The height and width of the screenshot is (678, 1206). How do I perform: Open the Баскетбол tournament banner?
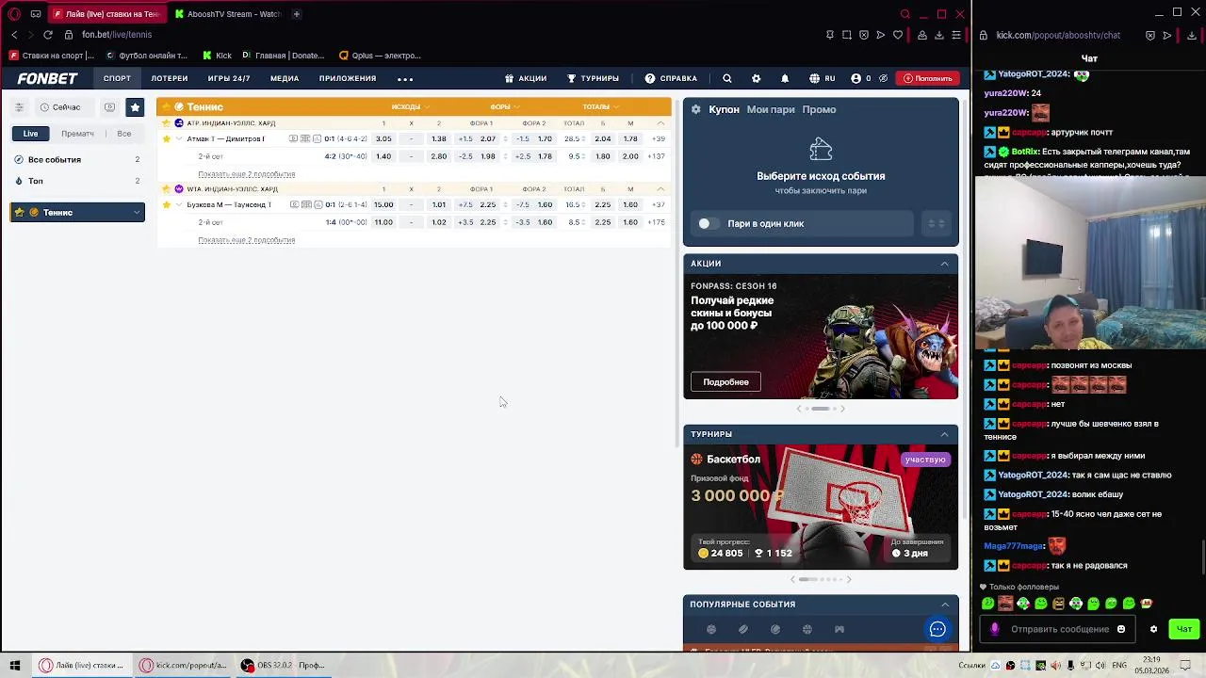(x=821, y=507)
